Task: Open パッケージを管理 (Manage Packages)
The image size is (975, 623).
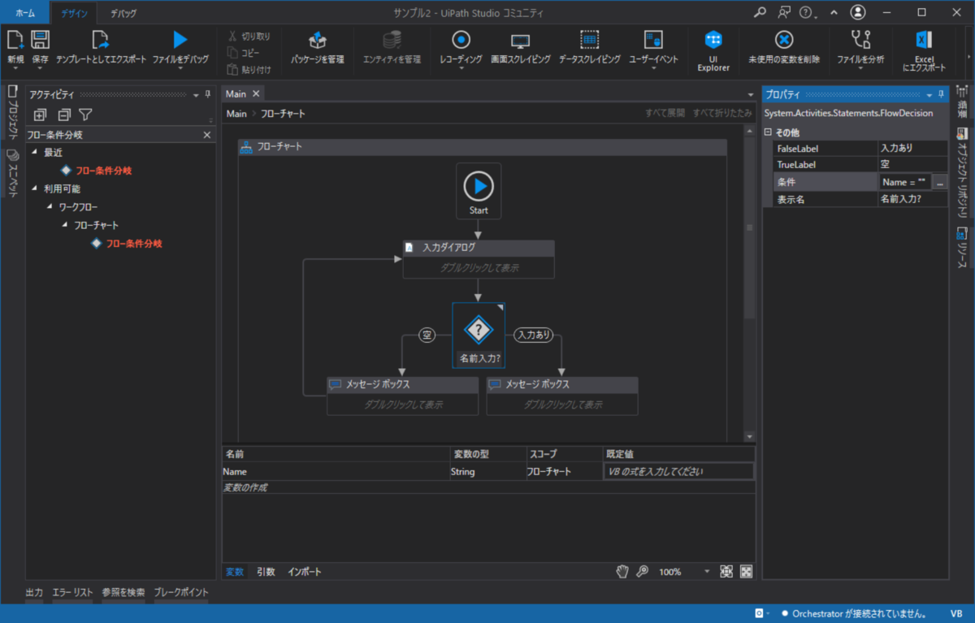Action: tap(318, 47)
